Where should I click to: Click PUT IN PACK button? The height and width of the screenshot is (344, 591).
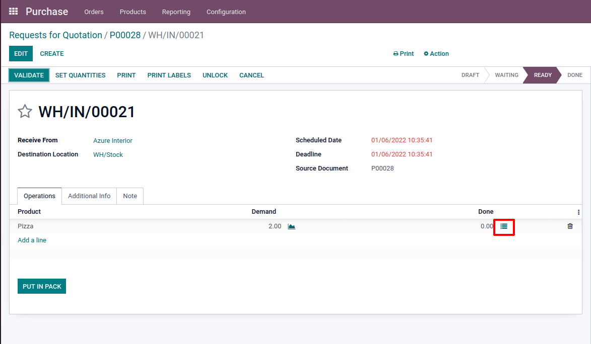click(42, 286)
